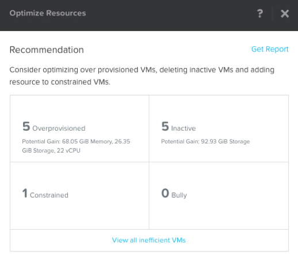This screenshot has width=298, height=254.
Task: Click the recommendation description first line
Action: pyautogui.click(x=142, y=70)
